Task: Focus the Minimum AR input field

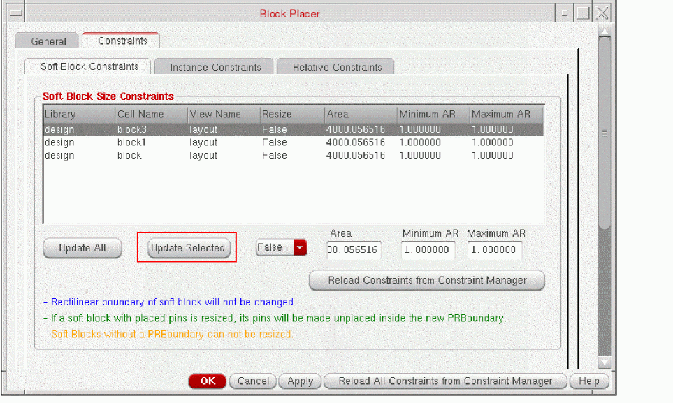Action: [428, 249]
